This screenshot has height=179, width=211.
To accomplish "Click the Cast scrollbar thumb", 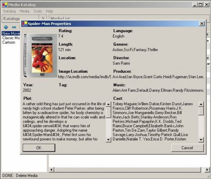I will 201,111.
